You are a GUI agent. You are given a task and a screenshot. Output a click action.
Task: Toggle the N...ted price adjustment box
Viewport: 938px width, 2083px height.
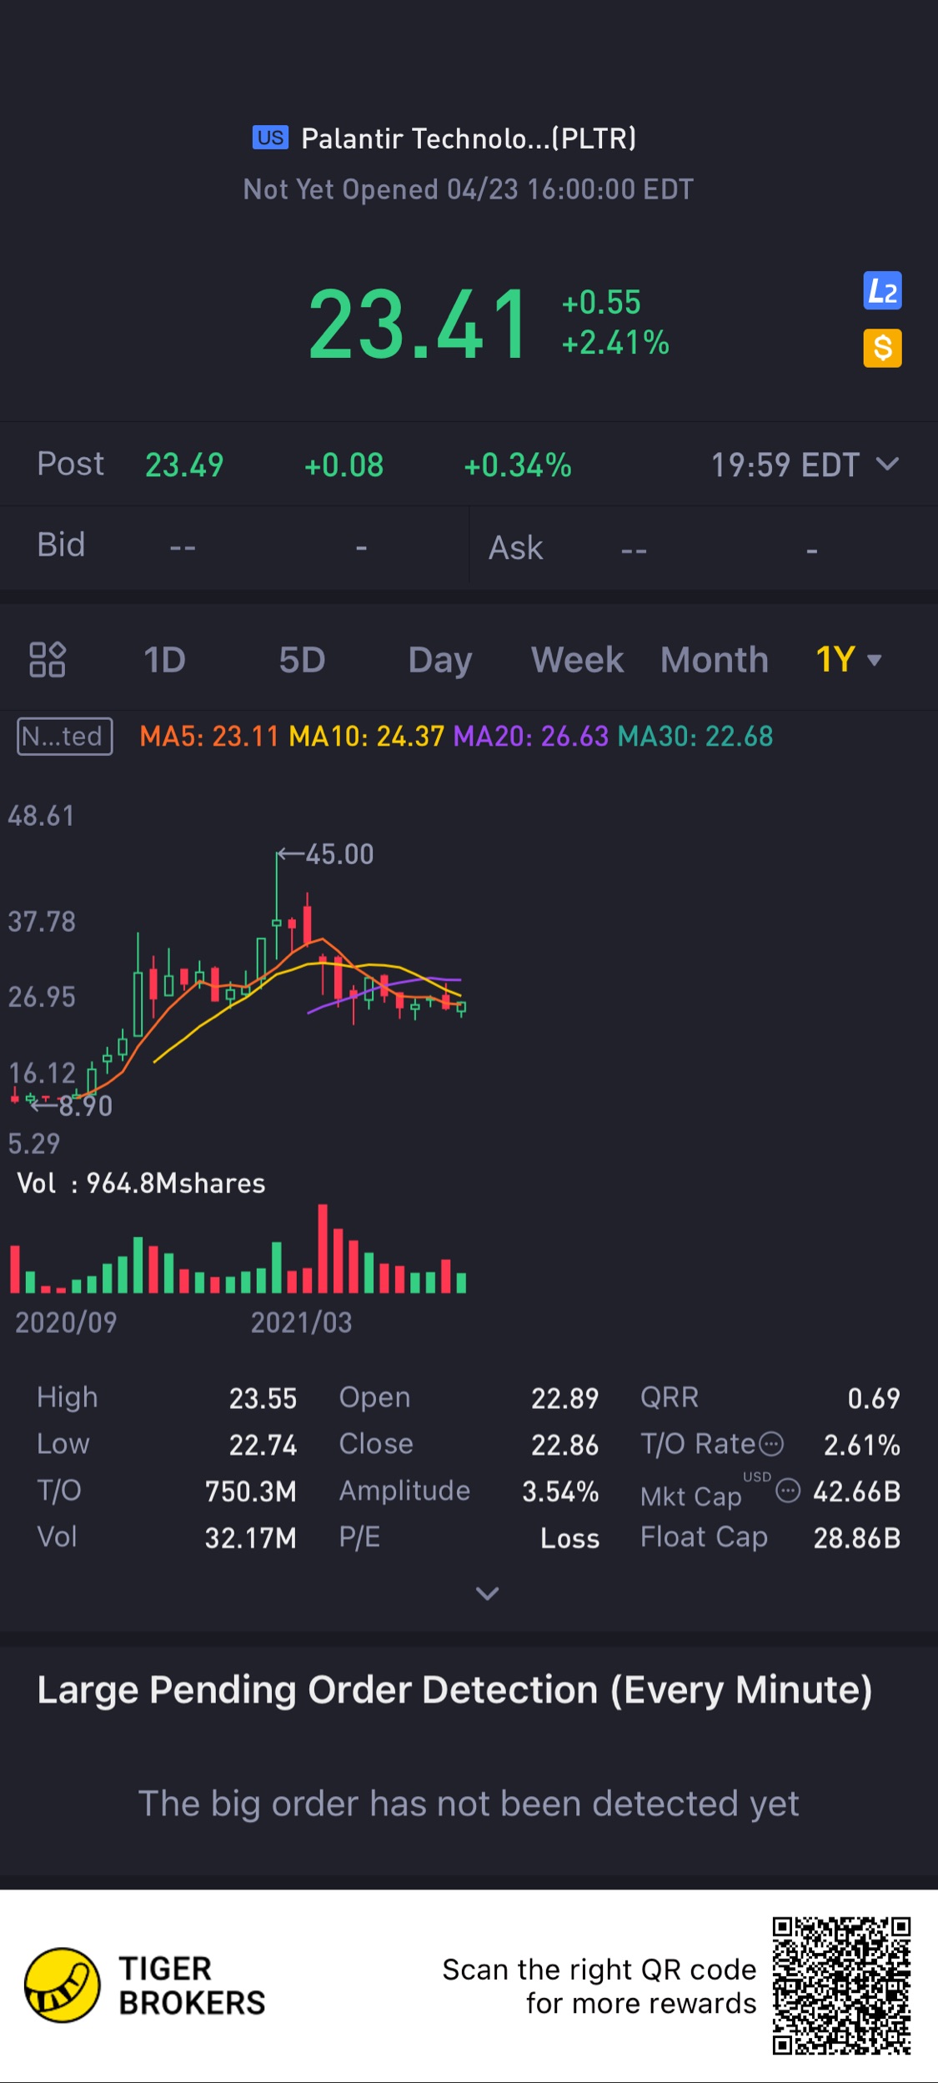click(x=65, y=737)
